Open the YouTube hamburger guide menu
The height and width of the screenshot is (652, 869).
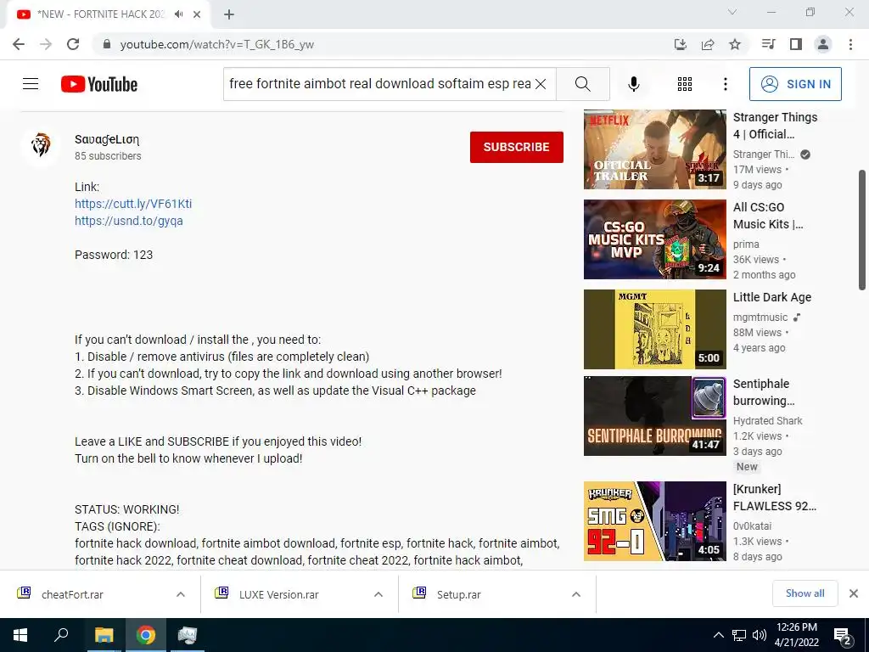tap(31, 84)
